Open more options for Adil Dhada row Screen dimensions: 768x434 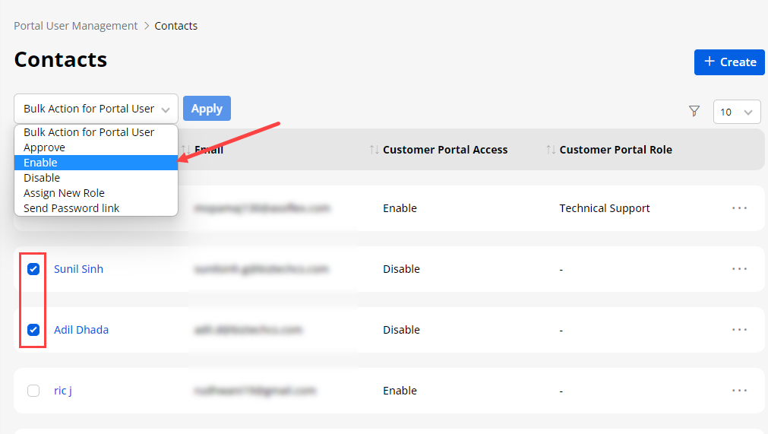click(739, 330)
